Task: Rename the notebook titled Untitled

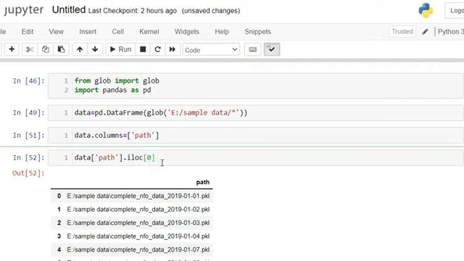Action: pos(69,9)
